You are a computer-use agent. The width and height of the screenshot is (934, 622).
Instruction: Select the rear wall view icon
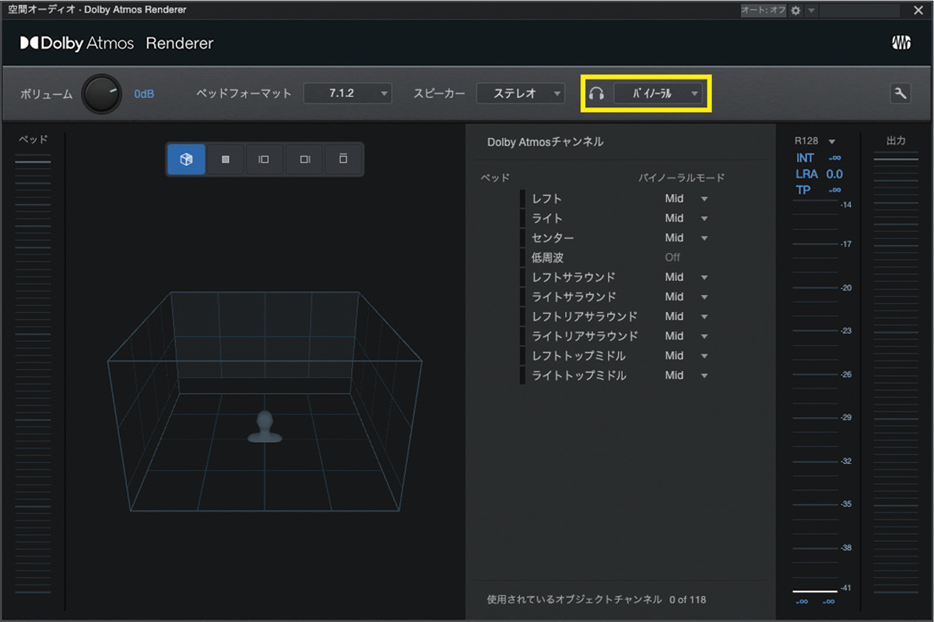(x=342, y=159)
